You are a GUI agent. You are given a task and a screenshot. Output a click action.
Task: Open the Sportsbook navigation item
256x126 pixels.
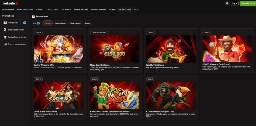[x=8, y=10]
